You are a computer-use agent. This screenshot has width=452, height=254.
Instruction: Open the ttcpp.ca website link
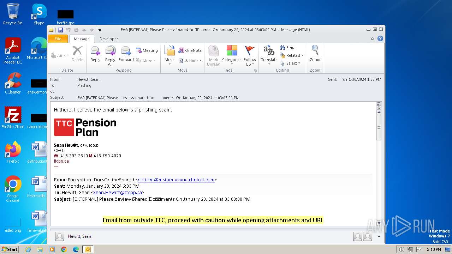61,161
